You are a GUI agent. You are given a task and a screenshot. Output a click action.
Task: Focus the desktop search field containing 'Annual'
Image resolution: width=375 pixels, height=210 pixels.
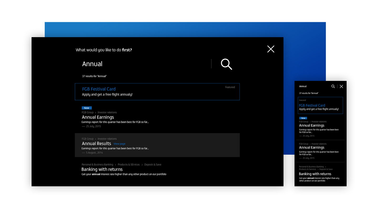pos(145,64)
